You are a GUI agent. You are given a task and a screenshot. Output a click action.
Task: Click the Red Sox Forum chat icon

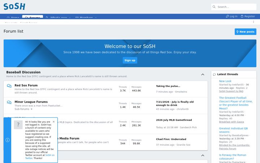point(9,86)
